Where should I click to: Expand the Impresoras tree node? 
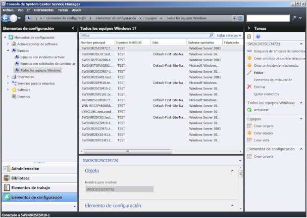8,77
